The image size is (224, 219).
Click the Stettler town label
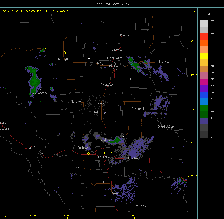coord(164,62)
